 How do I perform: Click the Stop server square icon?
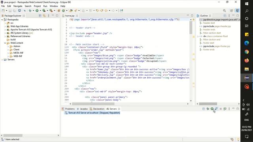pos(221,109)
